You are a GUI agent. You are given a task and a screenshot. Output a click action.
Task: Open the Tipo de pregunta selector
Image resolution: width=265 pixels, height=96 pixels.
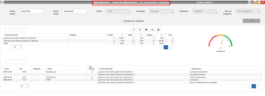point(248,11)
